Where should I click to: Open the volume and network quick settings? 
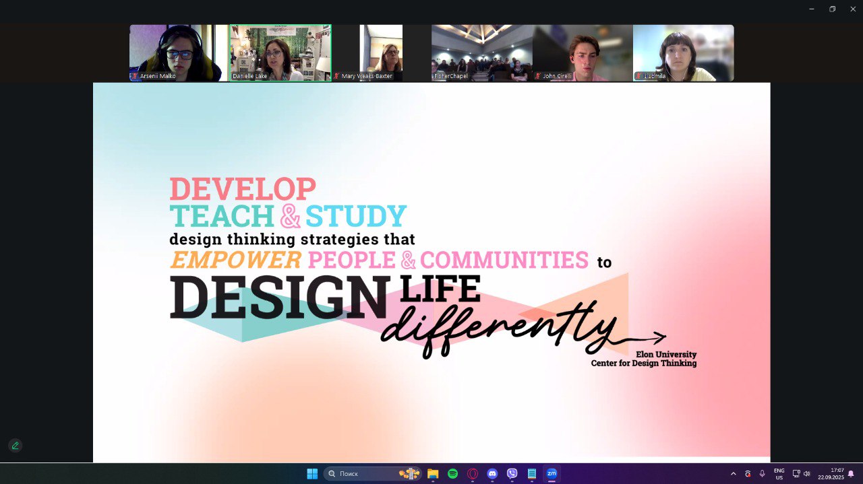pyautogui.click(x=801, y=474)
